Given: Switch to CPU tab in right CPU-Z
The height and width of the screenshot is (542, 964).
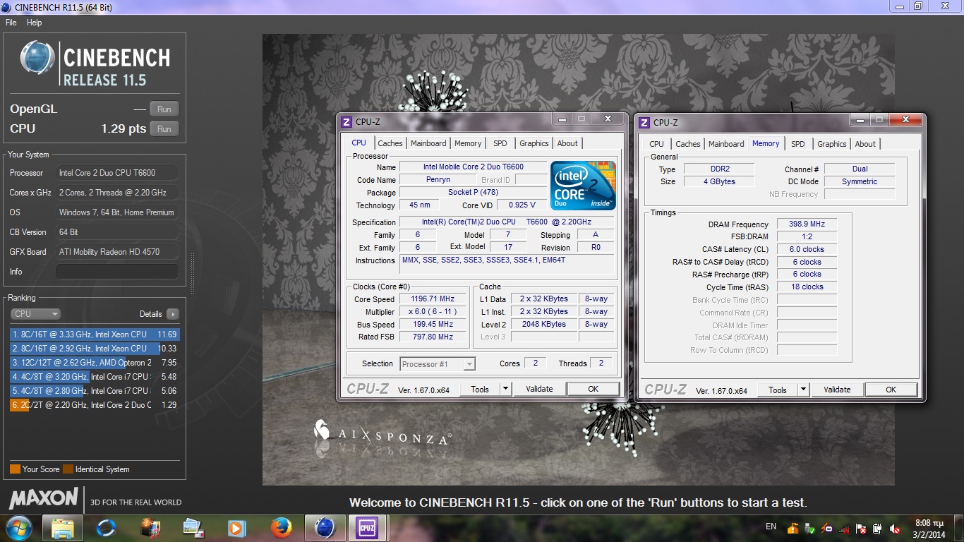Looking at the screenshot, I should point(657,144).
